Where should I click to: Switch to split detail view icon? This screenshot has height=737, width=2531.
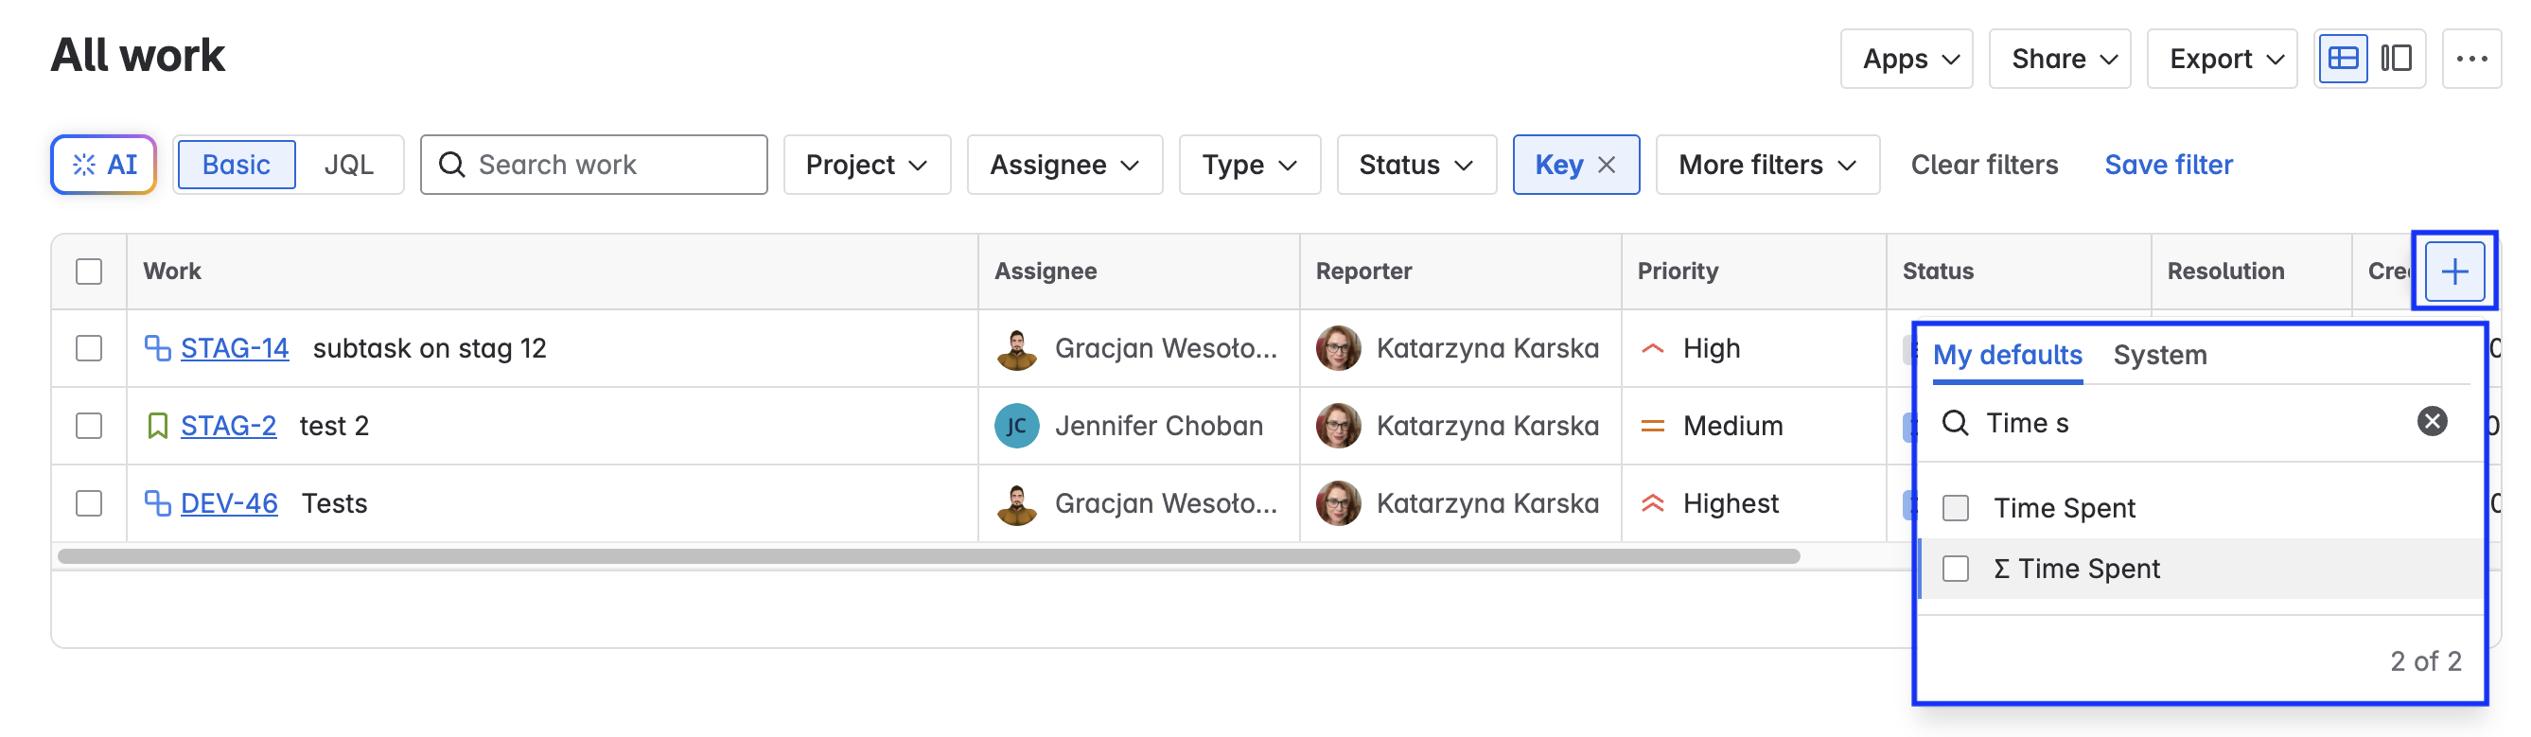coord(2396,59)
